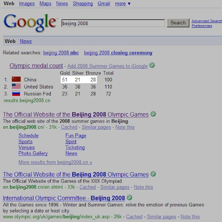Switch to News results in the Web bar
Image resolution: width=222 pixels, height=222 pixels.
26,41
